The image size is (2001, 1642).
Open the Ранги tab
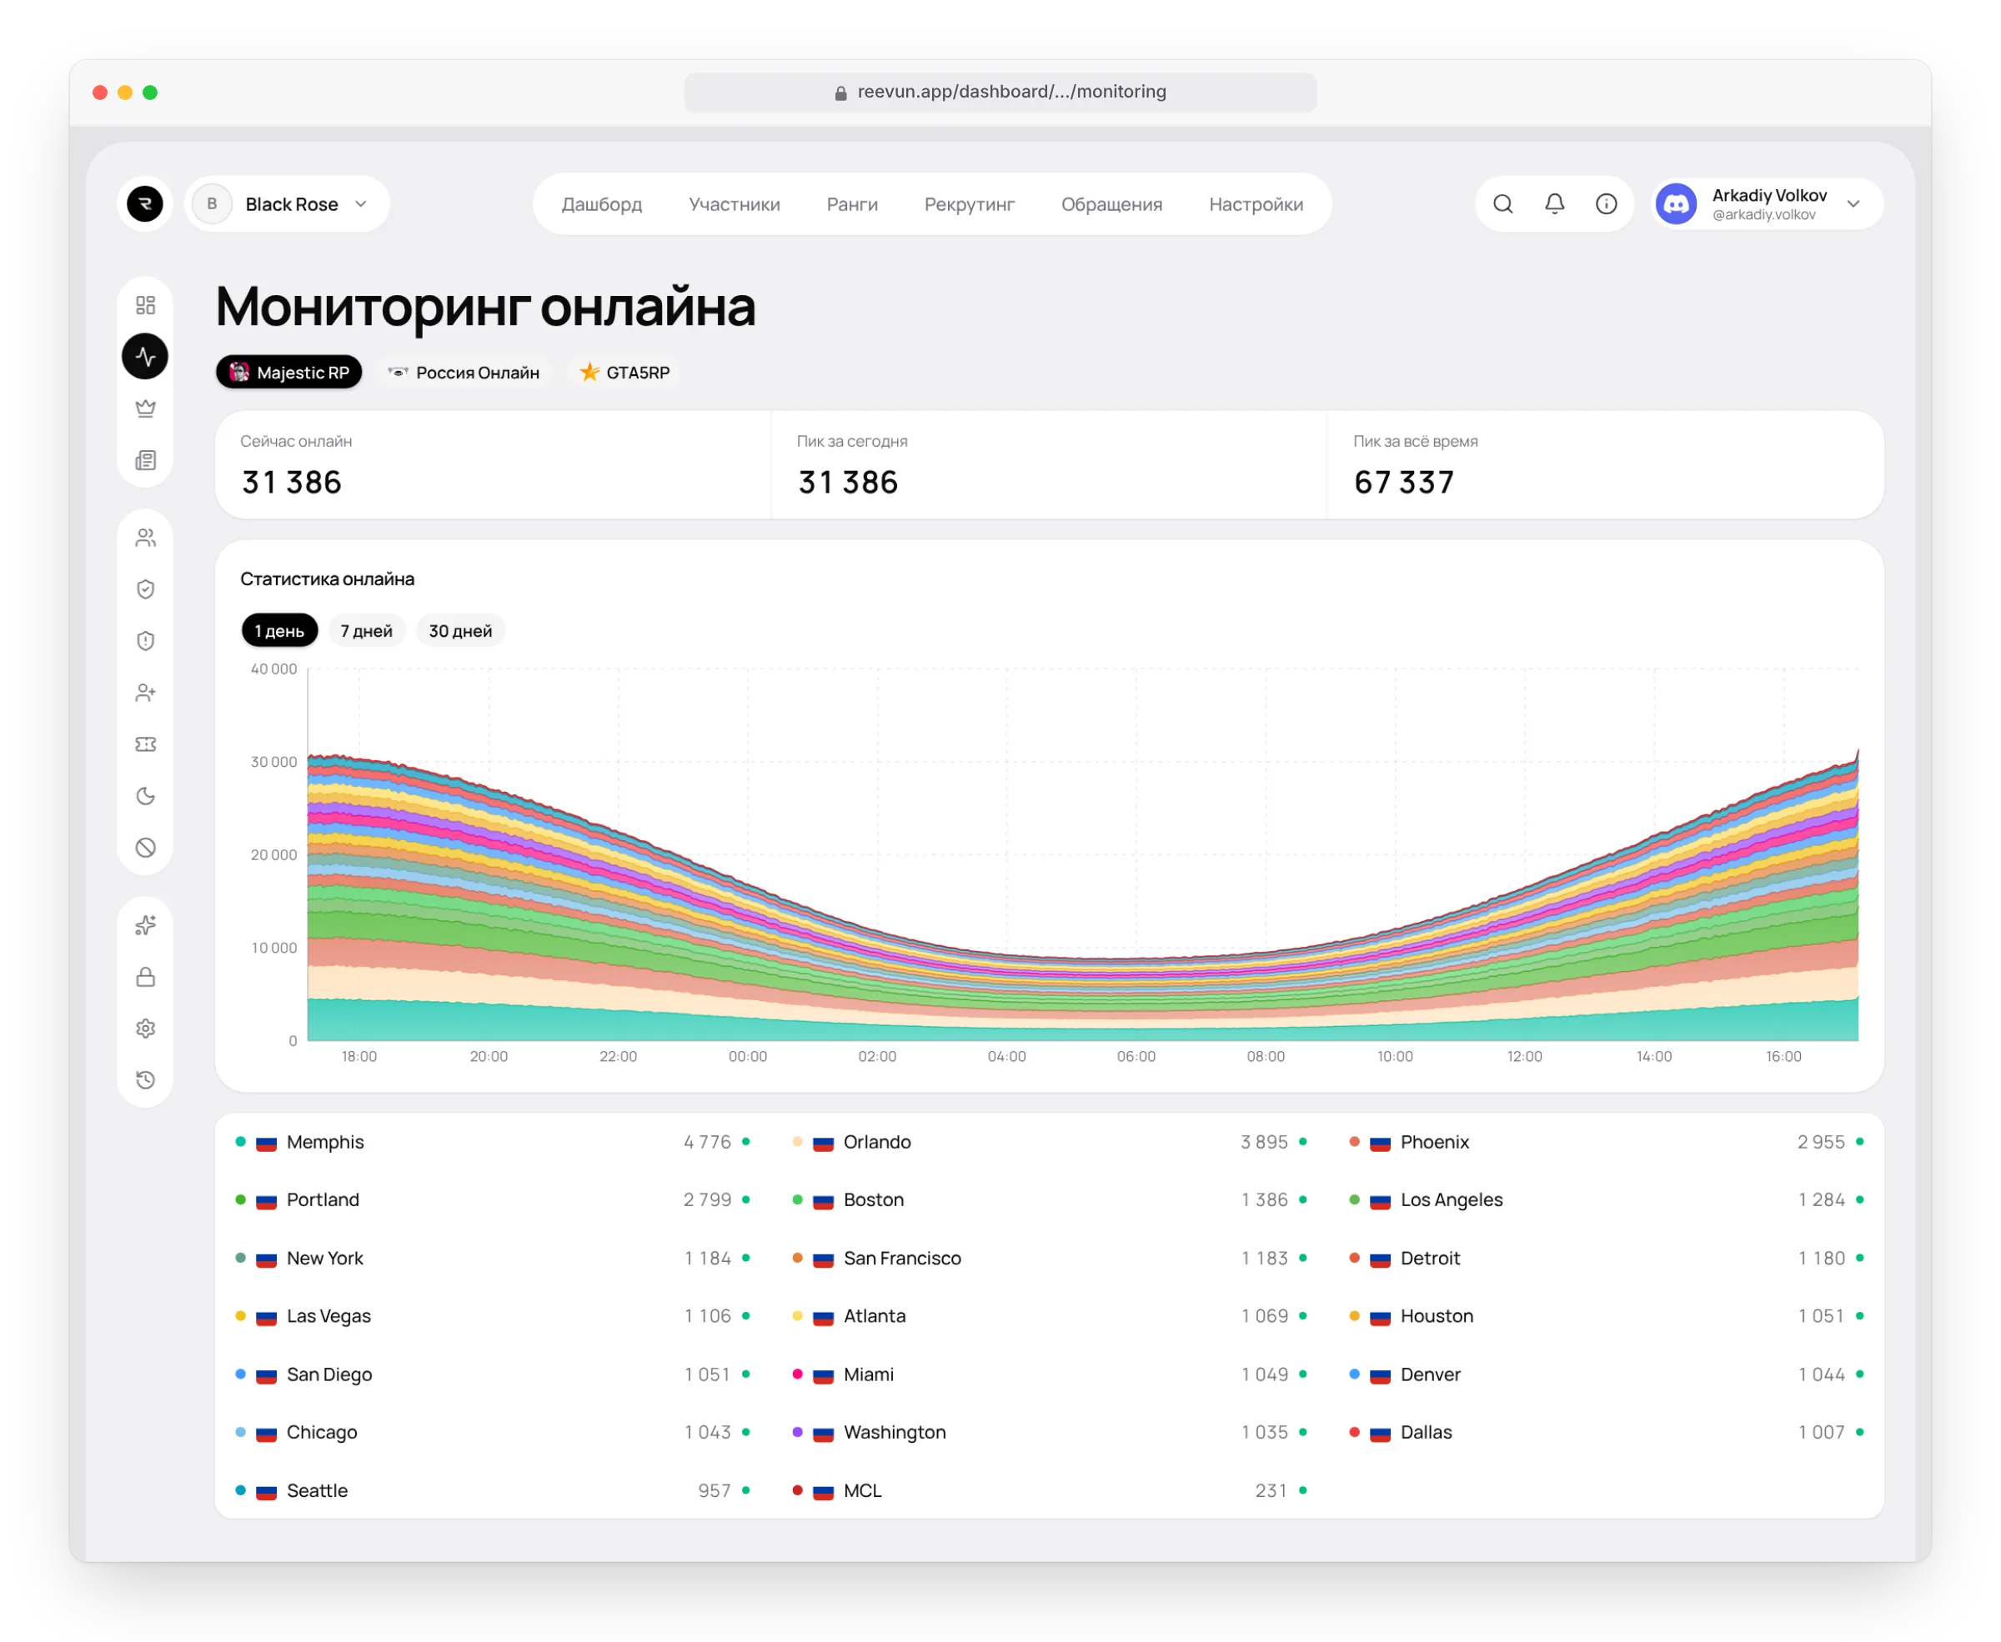851,204
